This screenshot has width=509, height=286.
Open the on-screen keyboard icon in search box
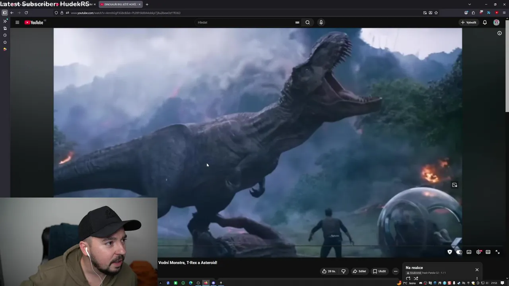(297, 22)
